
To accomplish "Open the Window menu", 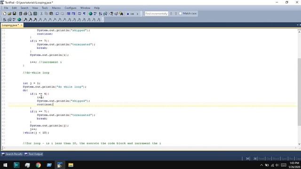I will click(x=85, y=8).
